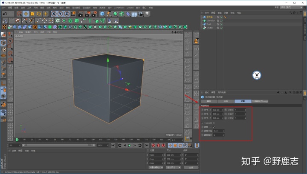Click the red Record Active Objects button

(x=153, y=145)
